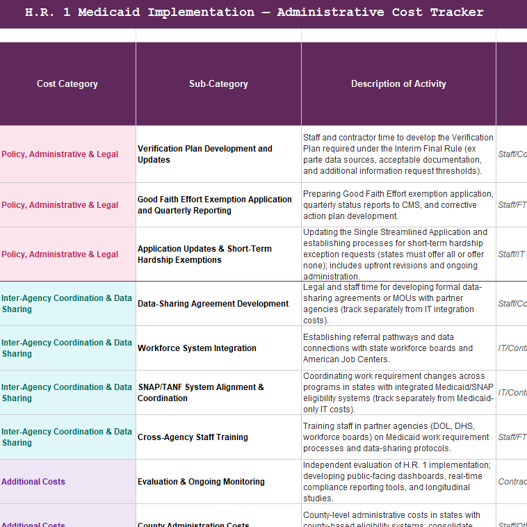Select Data-Sharing Agreement Development cell

218,304
